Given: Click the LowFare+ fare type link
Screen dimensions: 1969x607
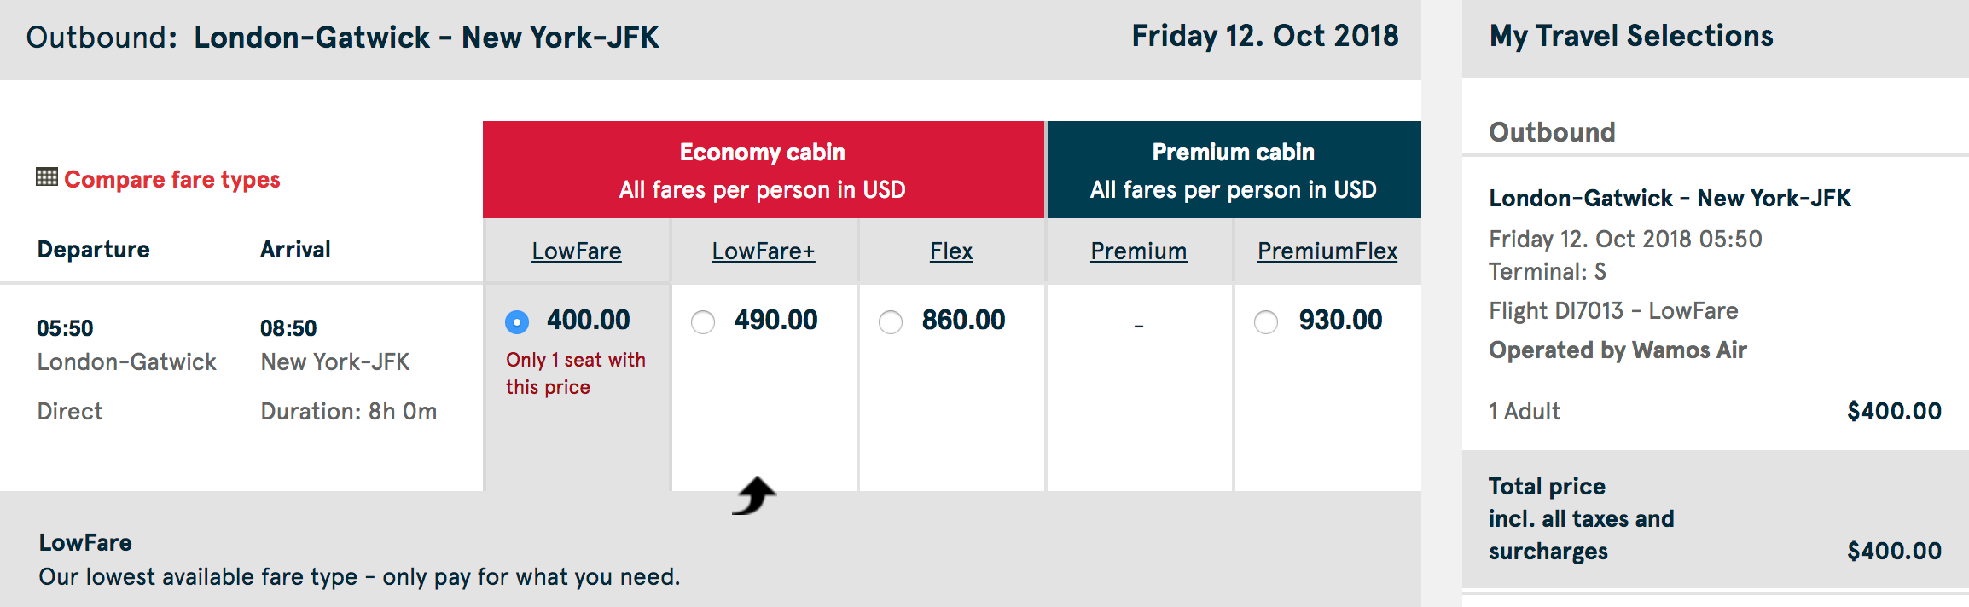Looking at the screenshot, I should 764,251.
